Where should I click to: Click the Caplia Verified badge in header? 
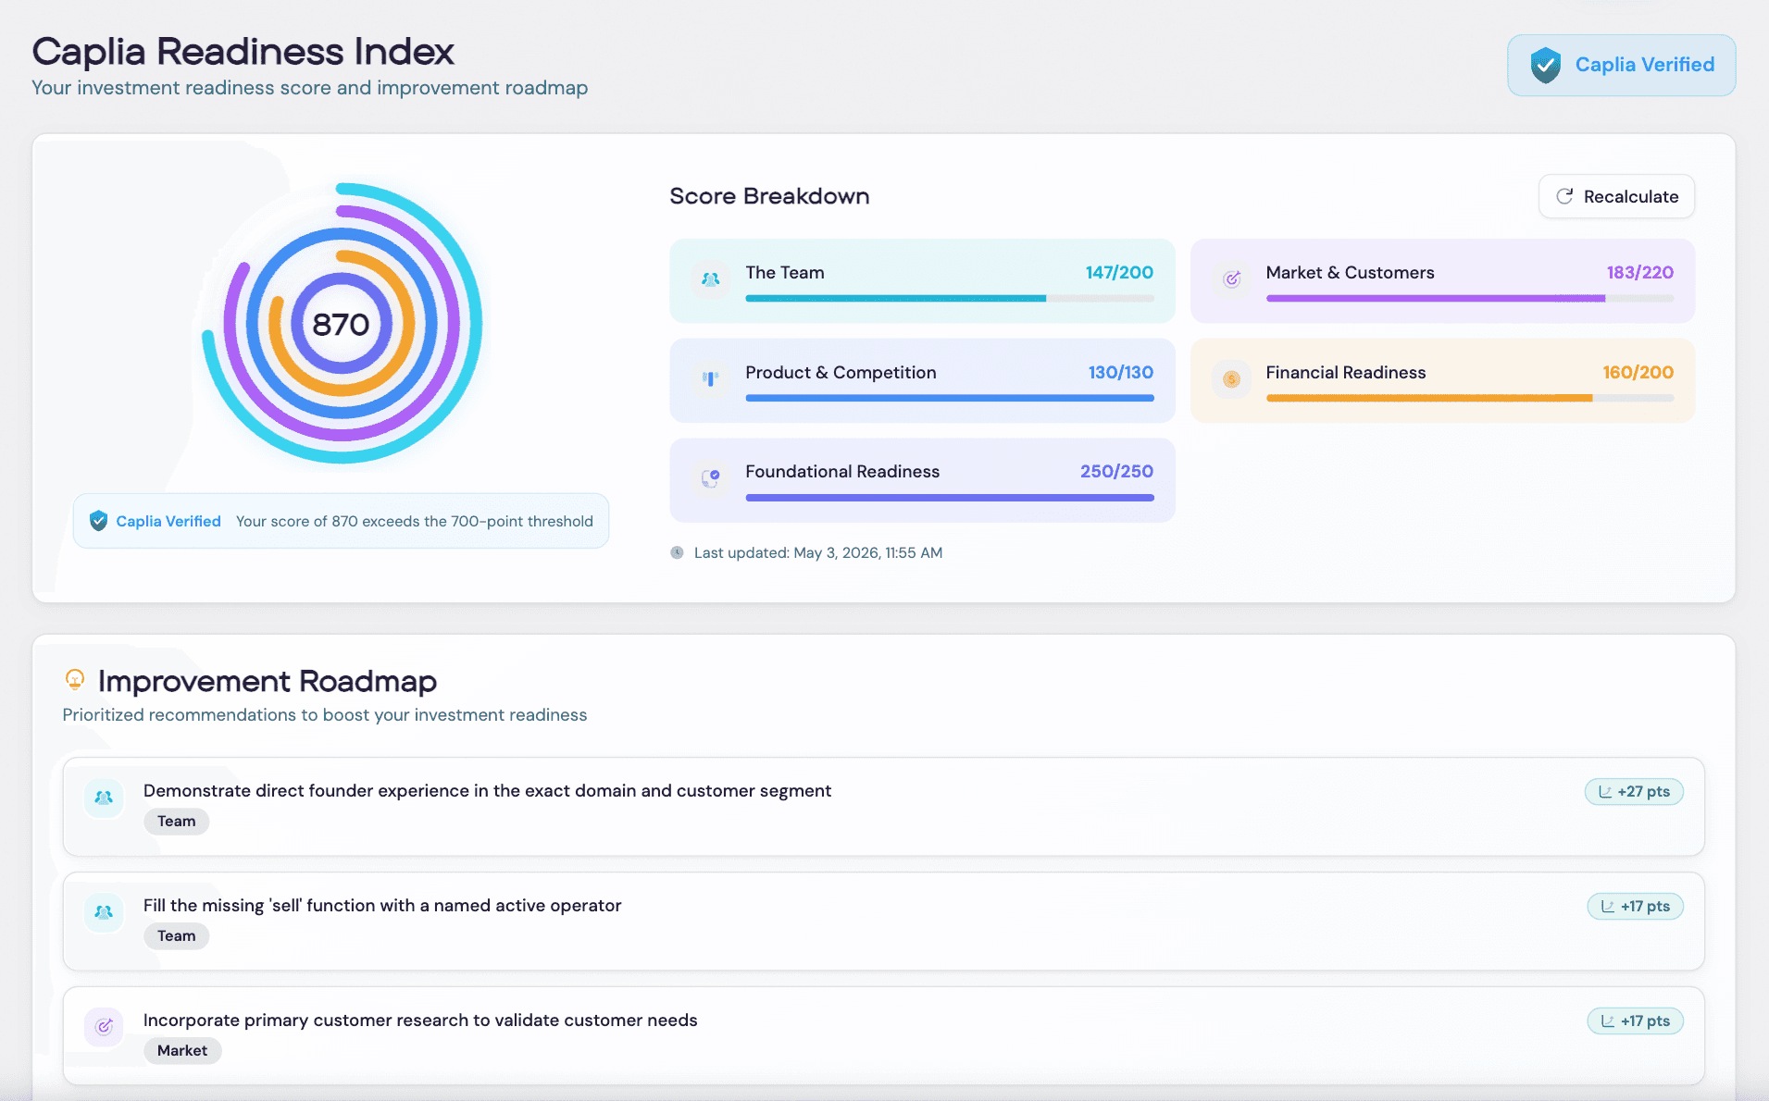click(1621, 65)
